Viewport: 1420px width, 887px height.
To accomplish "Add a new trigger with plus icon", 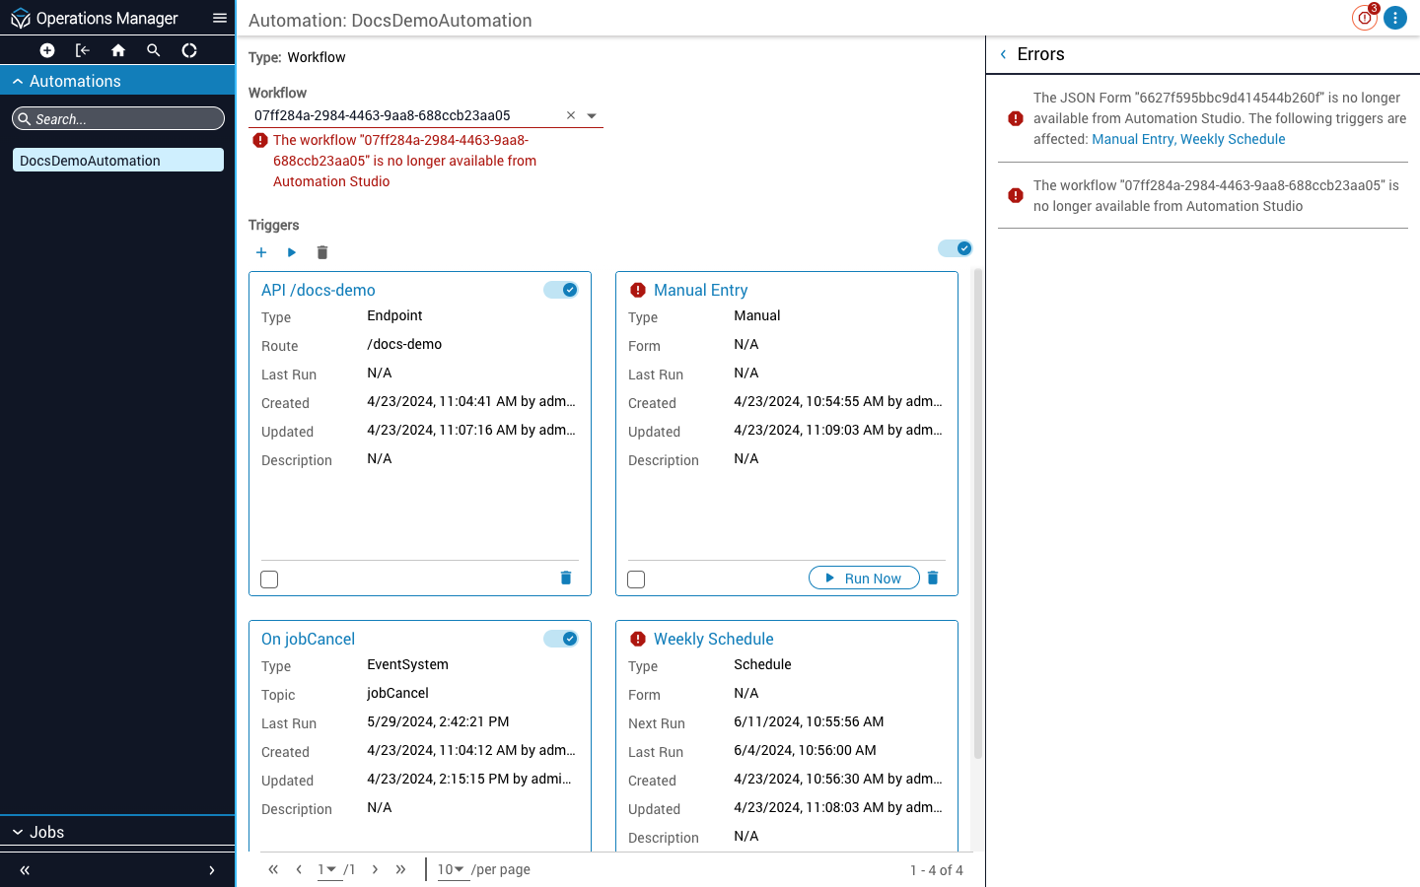I will (x=261, y=253).
